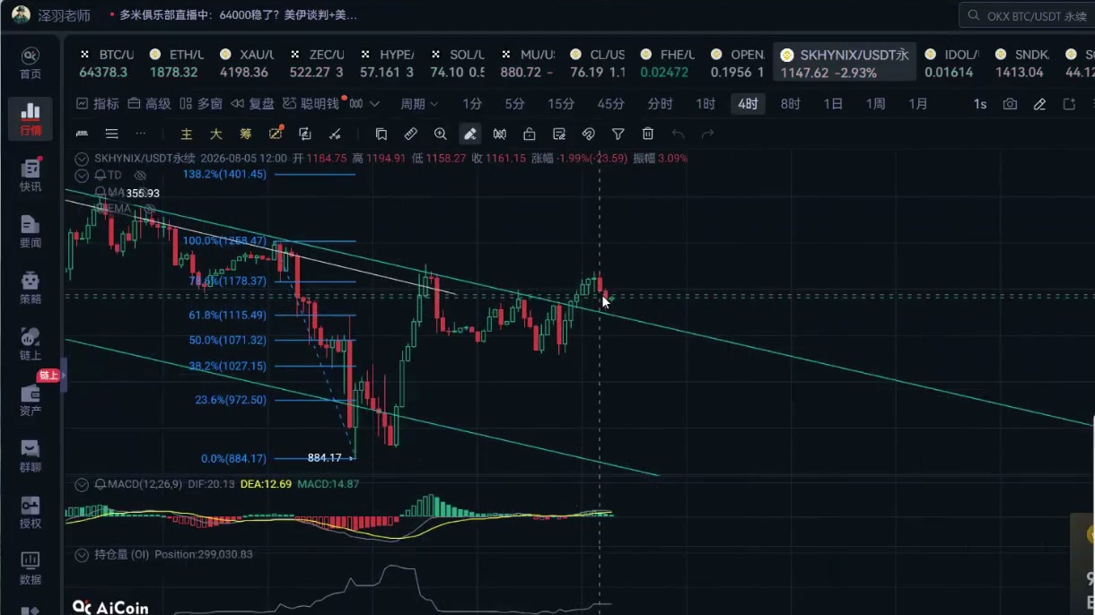Switch to the 1日 timeframe
The height and width of the screenshot is (615, 1095).
(x=833, y=104)
